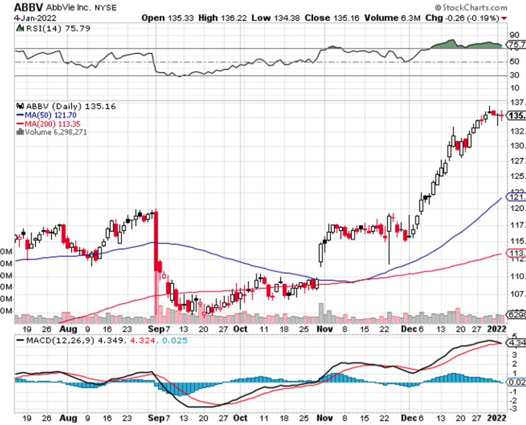Click the Aug label under the MACD panel
This screenshot has height=425, width=526.
tap(68, 418)
